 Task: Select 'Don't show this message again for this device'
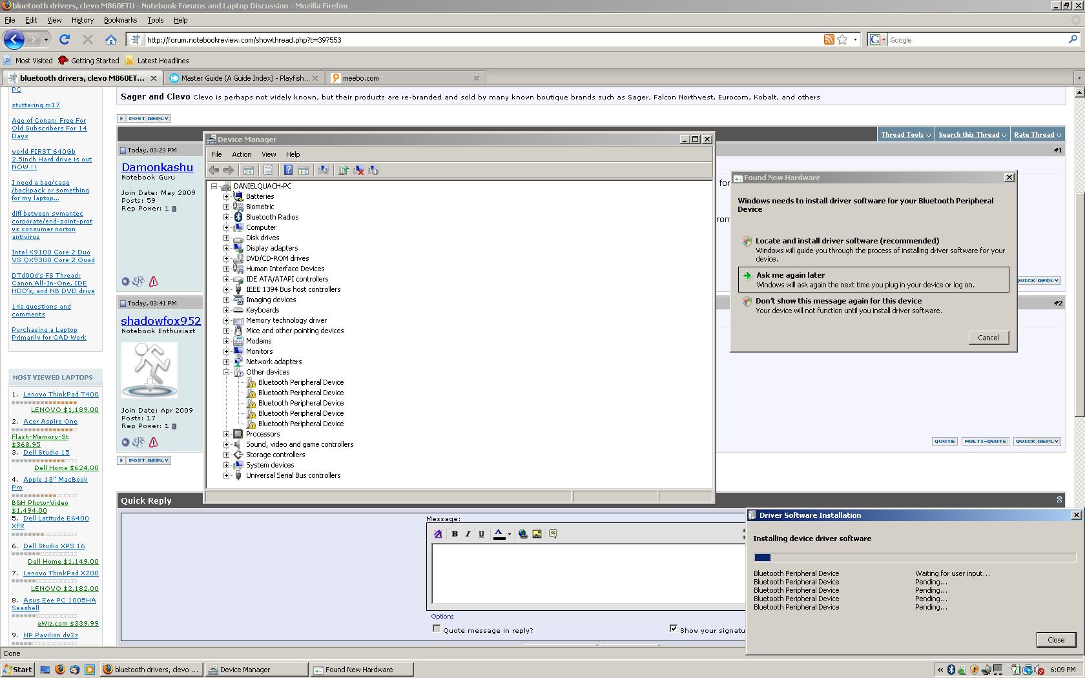click(874, 305)
